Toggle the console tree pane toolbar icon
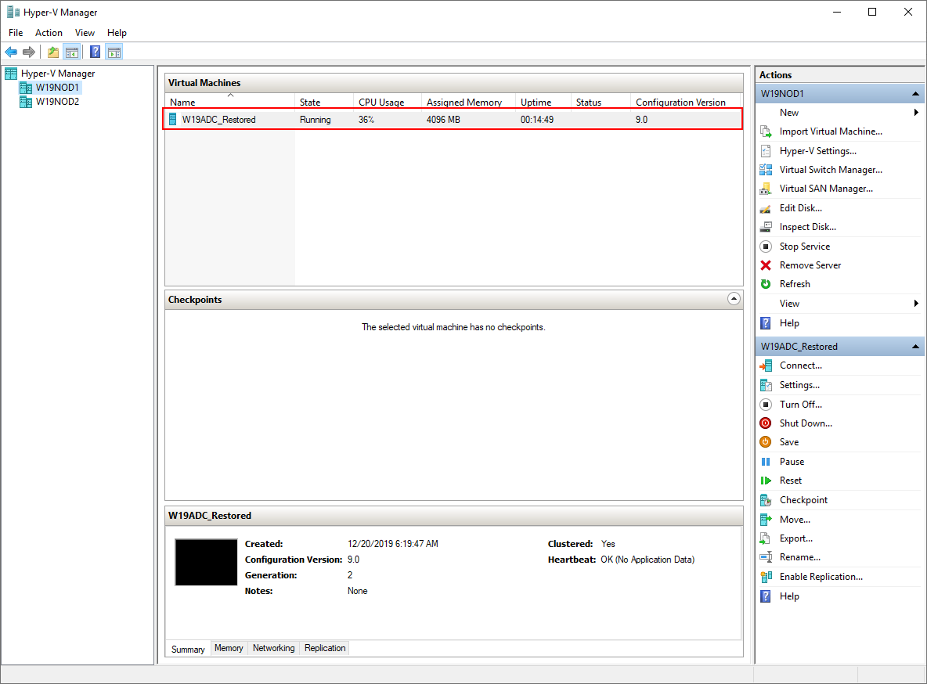 pos(72,52)
